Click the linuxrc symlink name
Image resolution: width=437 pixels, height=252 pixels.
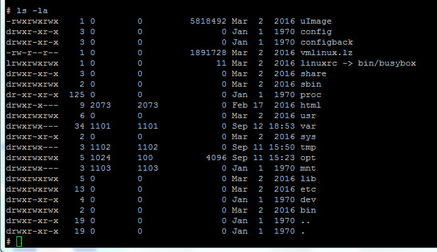tap(319, 63)
